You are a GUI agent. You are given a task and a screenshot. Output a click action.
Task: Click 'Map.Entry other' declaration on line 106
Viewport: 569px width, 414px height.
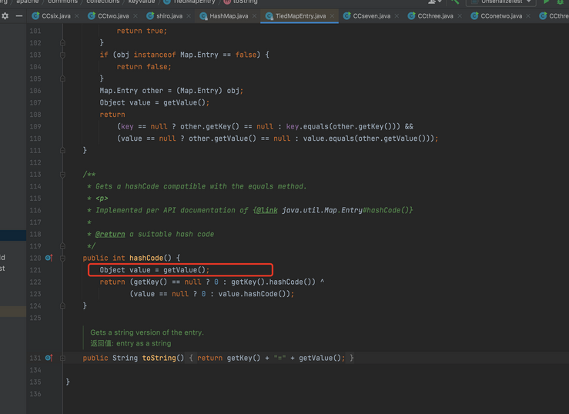coord(132,91)
